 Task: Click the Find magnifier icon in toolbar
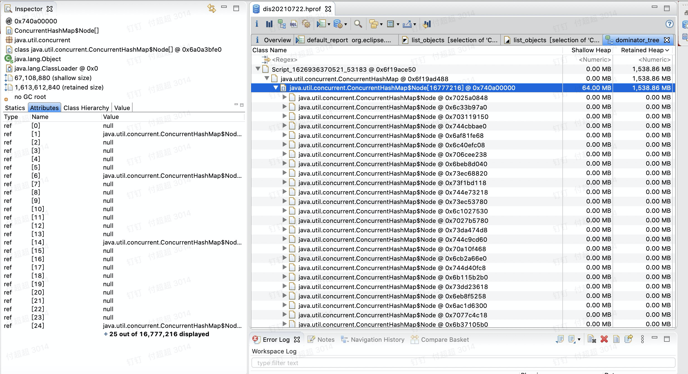click(358, 24)
